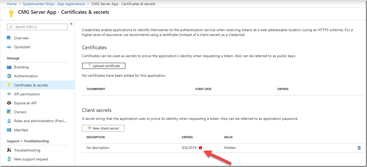Click the Quickstart cloud icon
The width and height of the screenshot is (367, 167).
(9, 47)
